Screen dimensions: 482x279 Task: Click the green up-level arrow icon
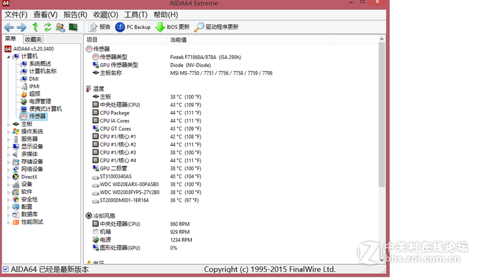click(x=36, y=27)
